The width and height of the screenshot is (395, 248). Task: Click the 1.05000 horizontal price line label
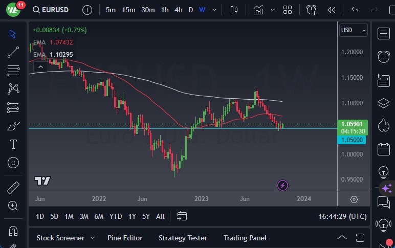click(353, 140)
